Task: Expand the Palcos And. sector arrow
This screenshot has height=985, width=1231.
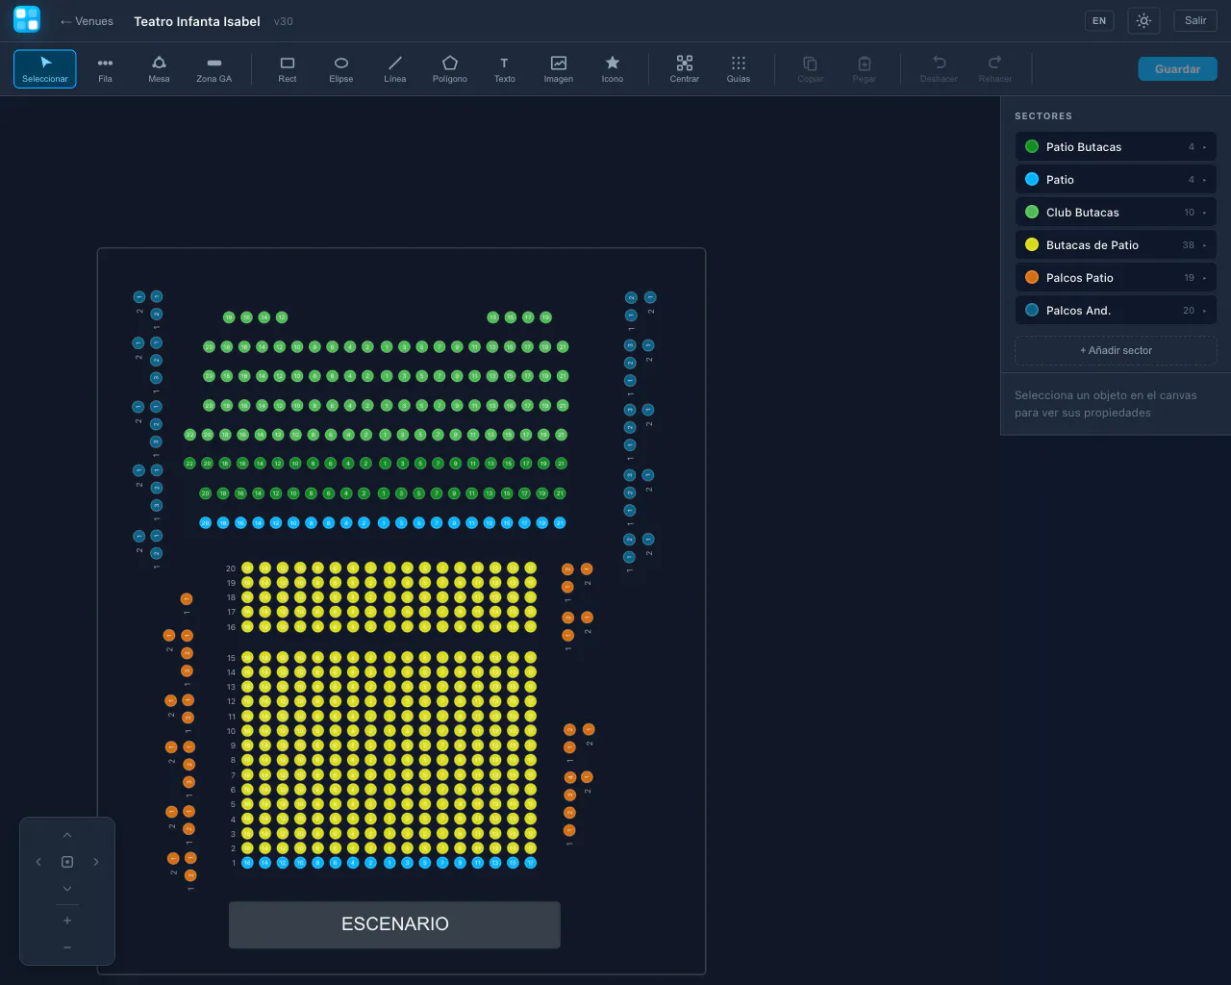Action: click(x=1204, y=311)
